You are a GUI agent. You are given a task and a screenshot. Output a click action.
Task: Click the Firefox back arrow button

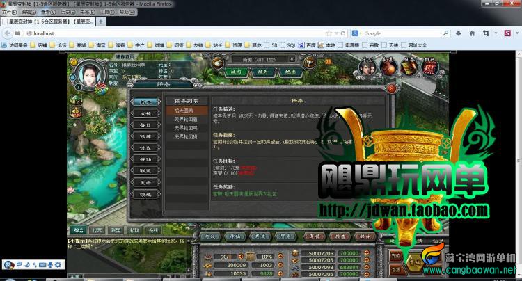coord(8,33)
